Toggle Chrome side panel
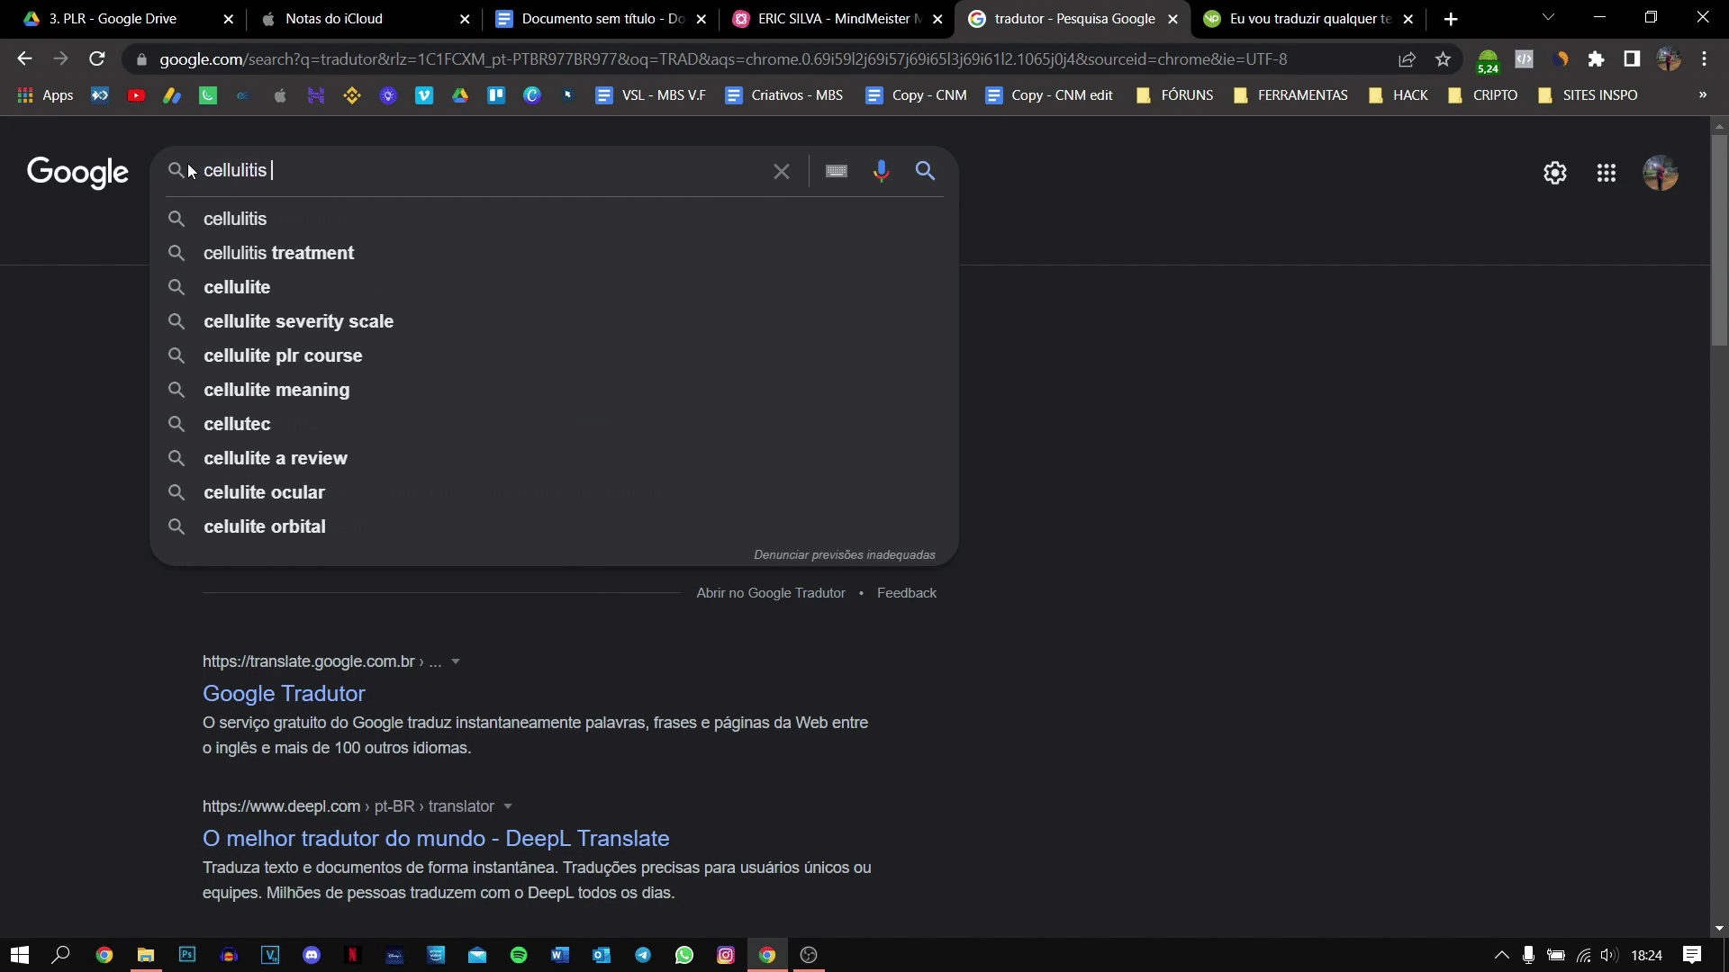The width and height of the screenshot is (1729, 972). coord(1631,59)
